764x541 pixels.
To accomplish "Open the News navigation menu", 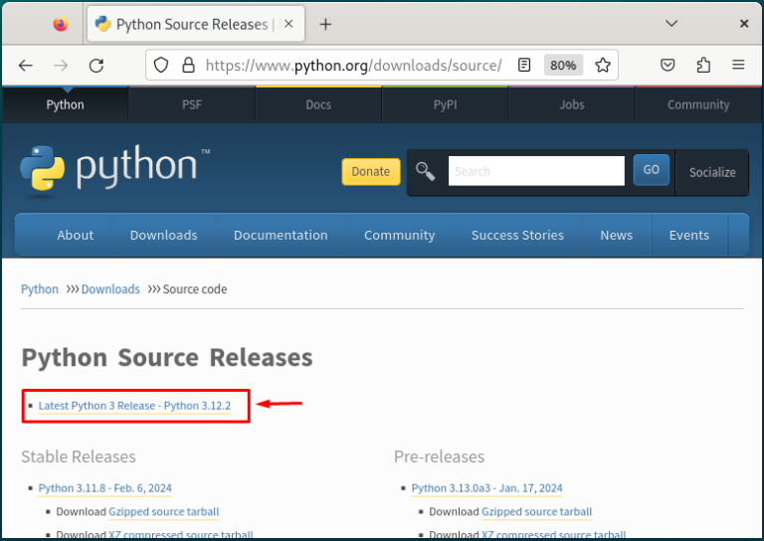I will (x=617, y=236).
